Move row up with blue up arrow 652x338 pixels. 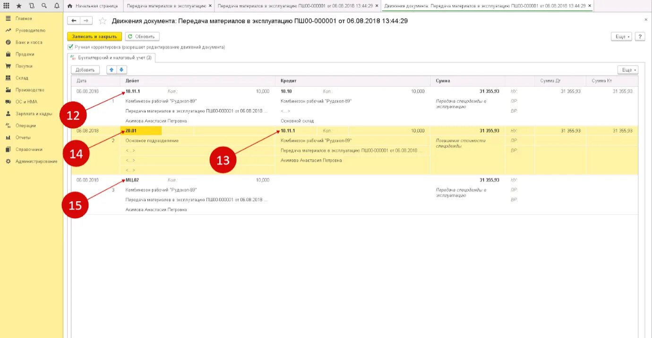[x=112, y=70]
